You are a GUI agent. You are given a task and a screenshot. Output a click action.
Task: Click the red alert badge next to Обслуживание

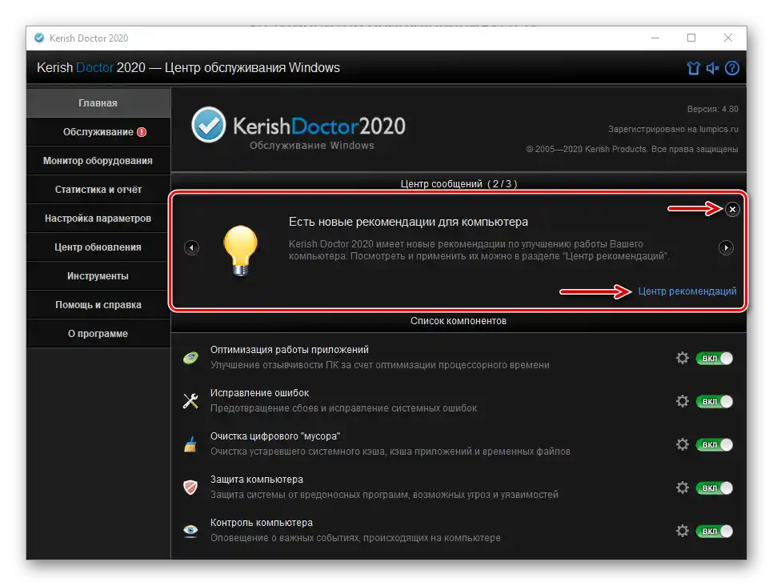(142, 132)
